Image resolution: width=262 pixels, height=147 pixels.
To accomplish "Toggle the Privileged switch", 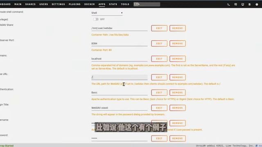I will (x=96, y=19).
